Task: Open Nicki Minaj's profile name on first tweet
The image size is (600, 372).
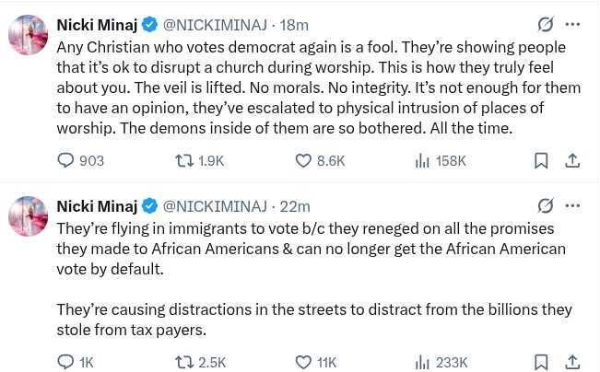Action: 96,25
